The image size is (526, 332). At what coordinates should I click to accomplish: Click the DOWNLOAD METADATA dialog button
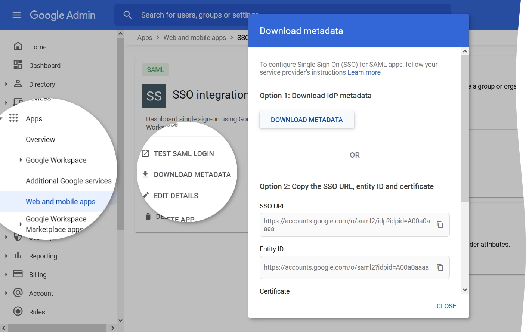tap(307, 120)
